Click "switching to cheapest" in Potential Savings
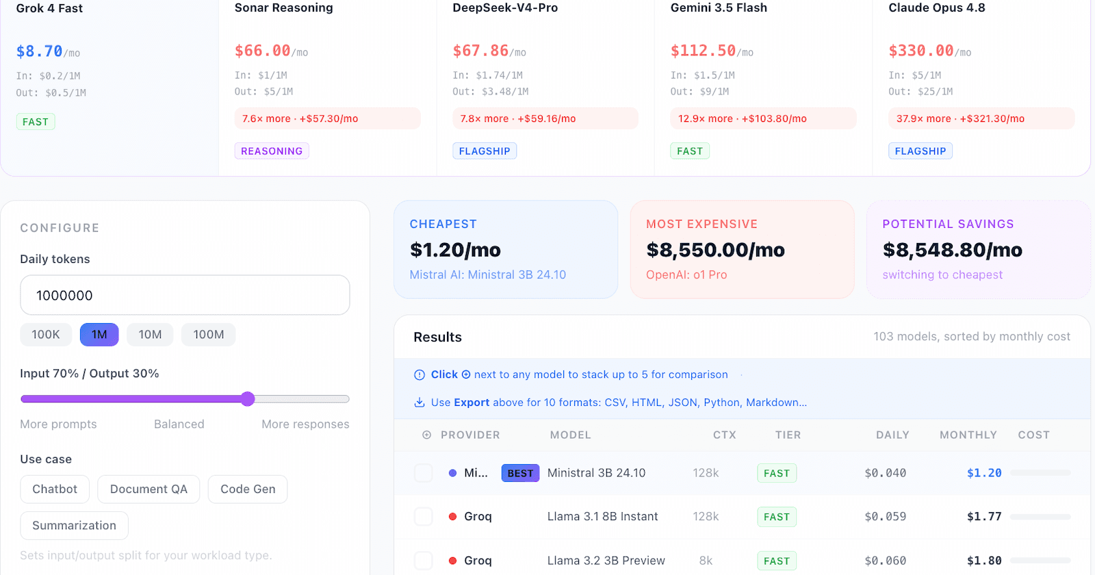This screenshot has width=1095, height=575. pos(942,275)
